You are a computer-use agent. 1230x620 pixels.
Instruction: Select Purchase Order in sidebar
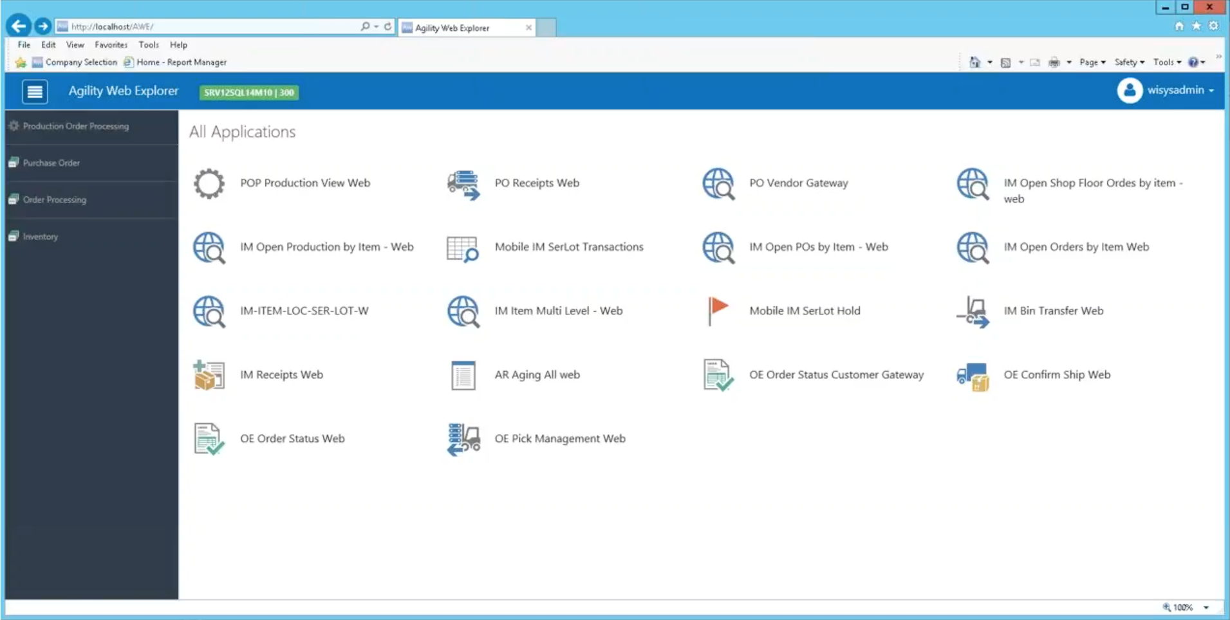point(91,163)
